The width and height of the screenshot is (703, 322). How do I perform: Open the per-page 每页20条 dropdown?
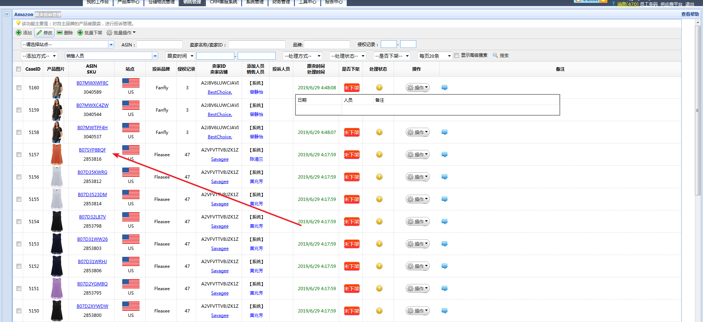435,56
